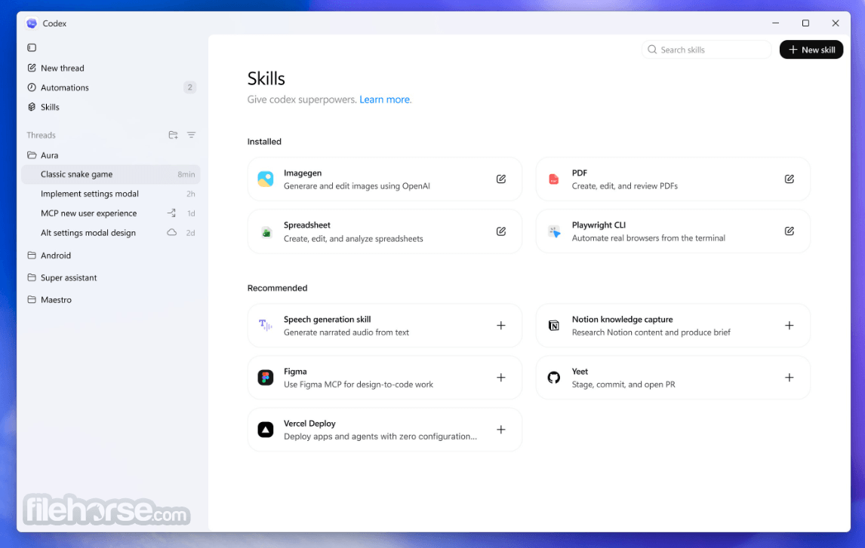
Task: Start a New thread
Action: point(56,68)
